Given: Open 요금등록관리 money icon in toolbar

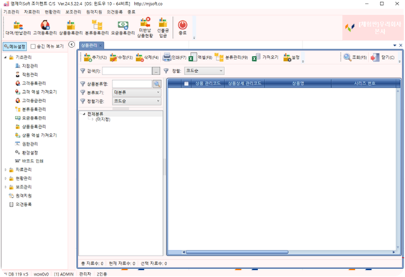Looking at the screenshot, I should click(123, 25).
